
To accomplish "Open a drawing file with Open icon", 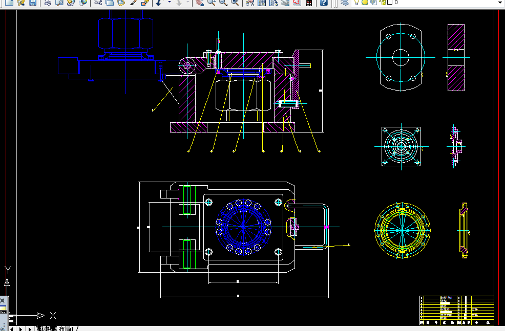I will pos(21,3).
